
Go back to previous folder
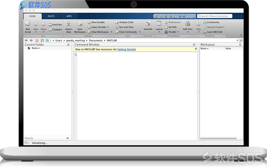click(x=26, y=40)
